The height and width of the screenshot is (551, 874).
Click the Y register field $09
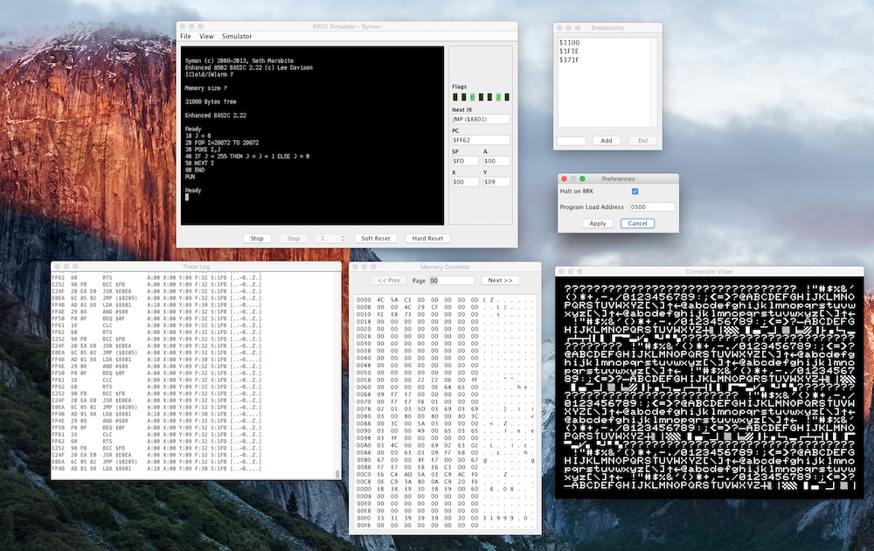pyautogui.click(x=496, y=182)
